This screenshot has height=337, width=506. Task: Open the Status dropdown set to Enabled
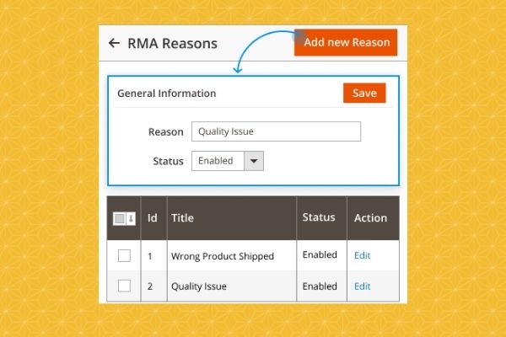pyautogui.click(x=228, y=161)
